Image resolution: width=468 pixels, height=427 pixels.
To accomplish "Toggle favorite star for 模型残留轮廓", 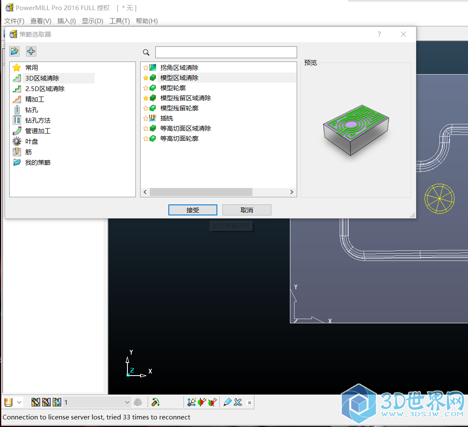I will [146, 108].
